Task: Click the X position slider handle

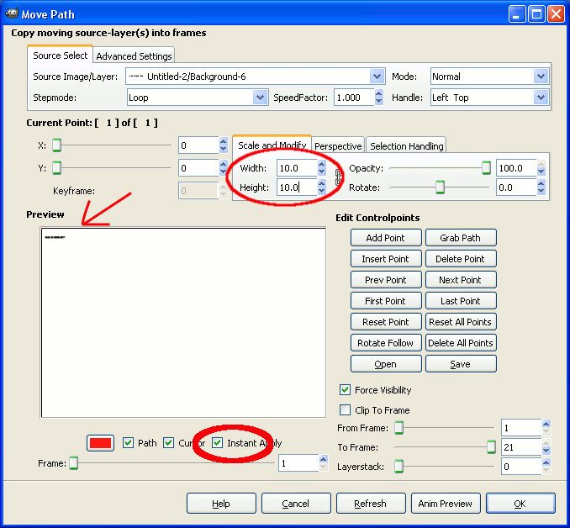Action: [56, 145]
